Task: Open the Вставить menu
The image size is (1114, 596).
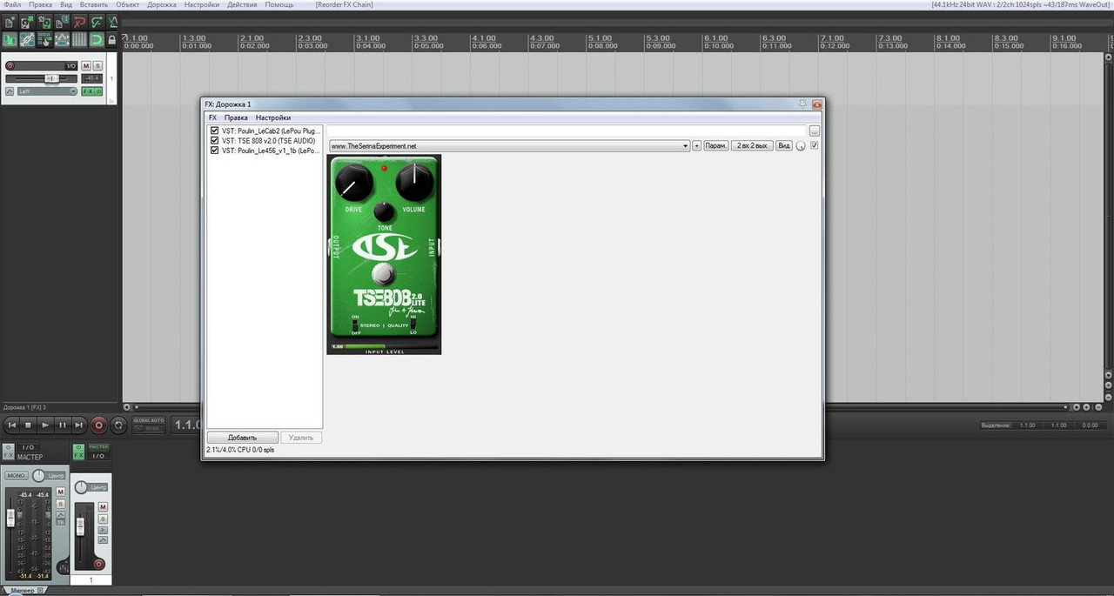Action: [x=92, y=5]
